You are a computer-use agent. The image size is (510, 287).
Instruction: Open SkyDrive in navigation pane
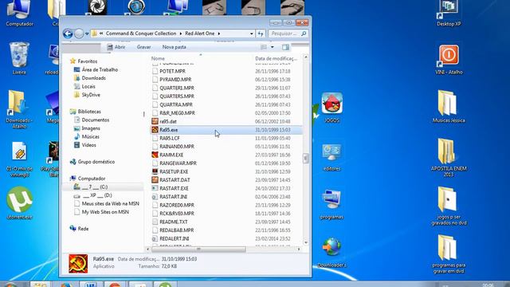(91, 95)
